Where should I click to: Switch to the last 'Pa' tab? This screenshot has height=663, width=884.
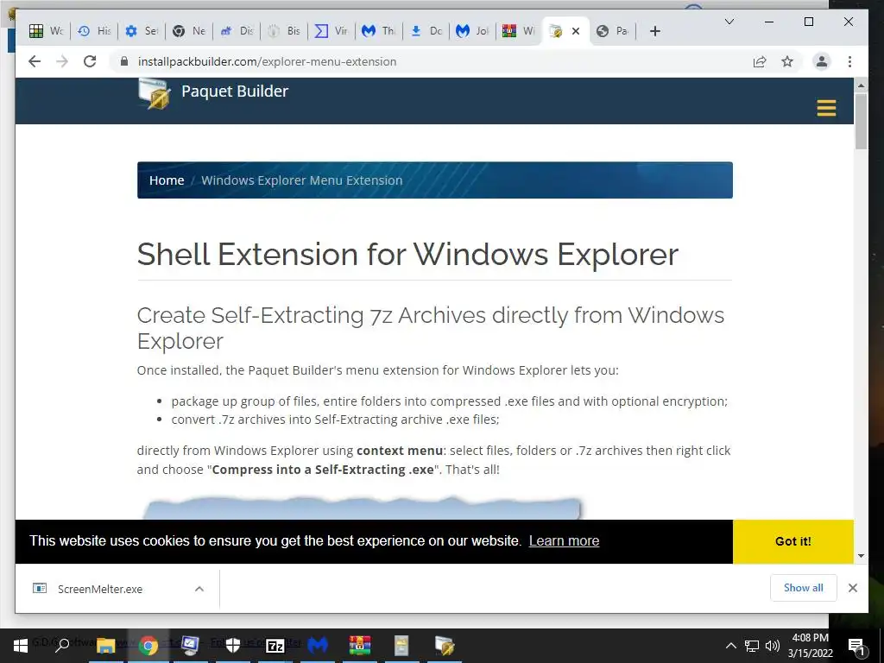pos(613,31)
